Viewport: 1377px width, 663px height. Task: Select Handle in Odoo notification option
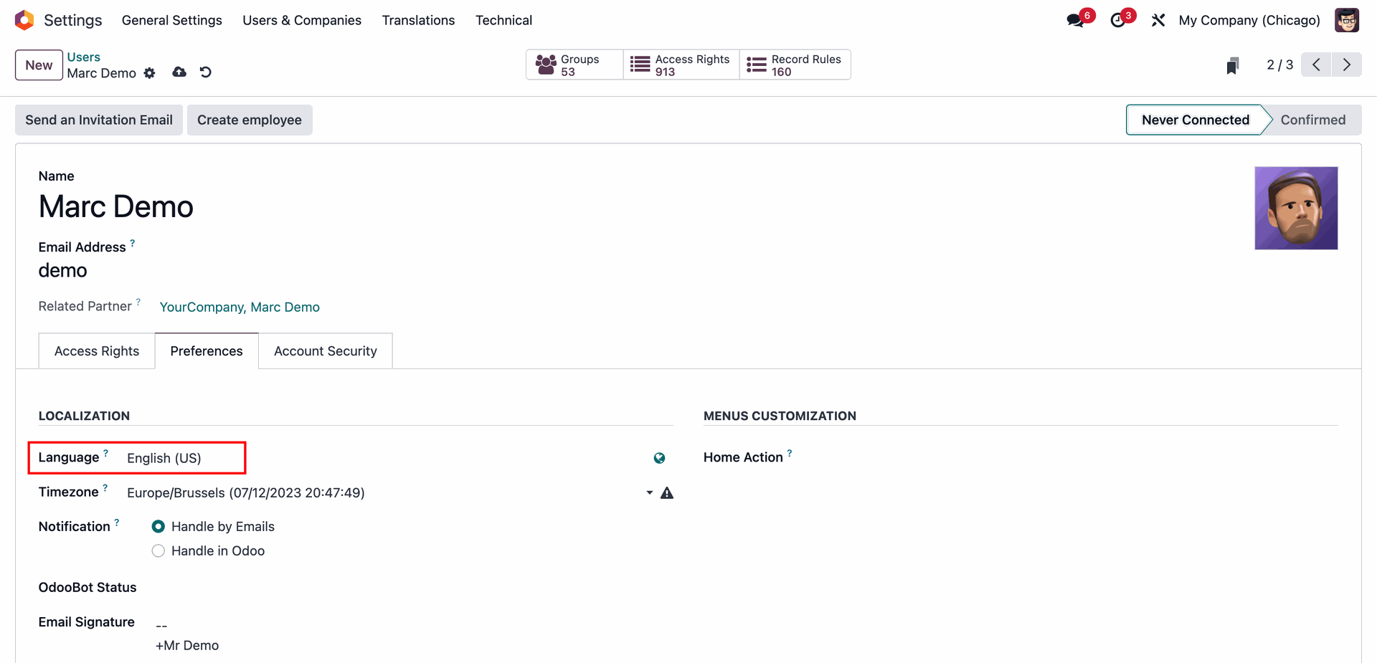[158, 551]
